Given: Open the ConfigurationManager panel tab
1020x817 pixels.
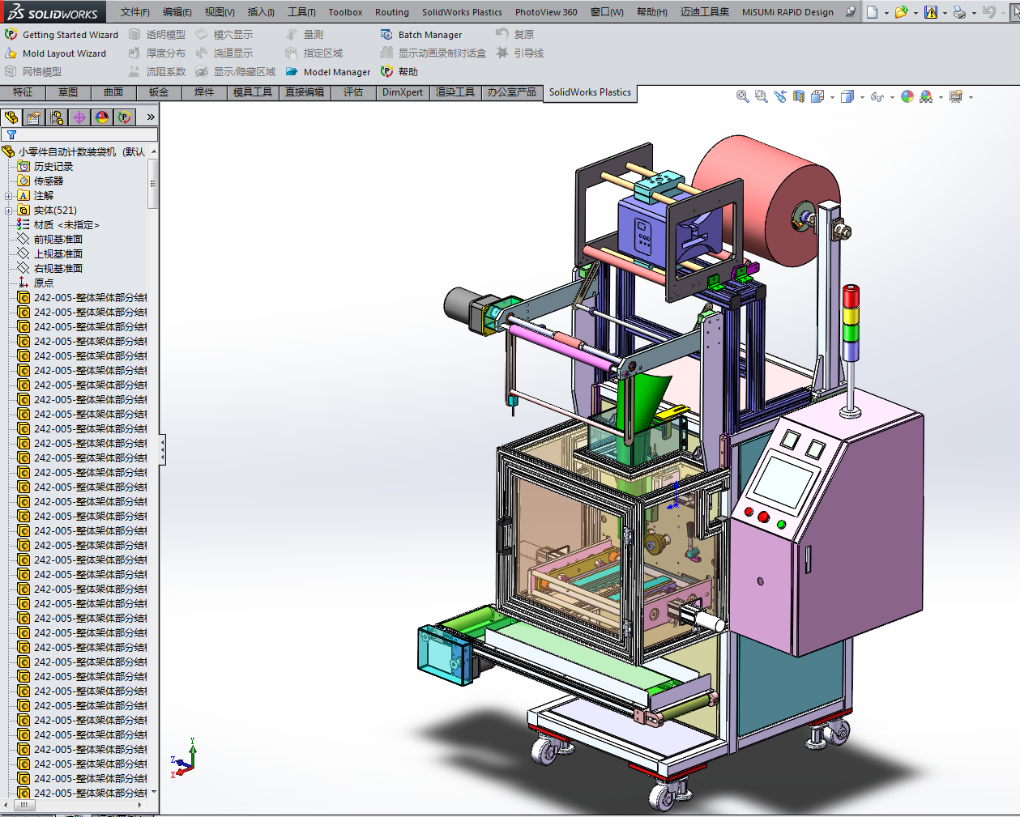Looking at the screenshot, I should pos(57,117).
